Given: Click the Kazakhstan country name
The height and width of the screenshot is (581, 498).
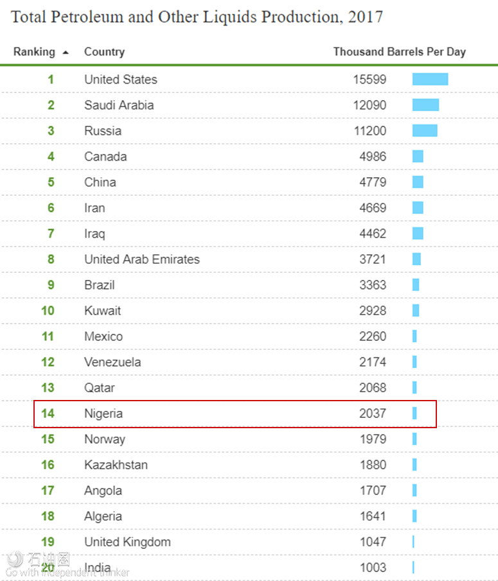Looking at the screenshot, I should [x=116, y=465].
